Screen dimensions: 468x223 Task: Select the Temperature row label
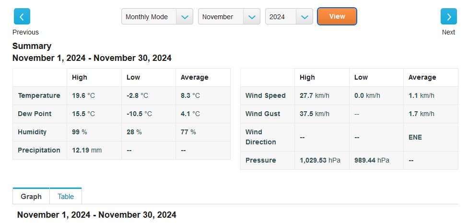(39, 95)
